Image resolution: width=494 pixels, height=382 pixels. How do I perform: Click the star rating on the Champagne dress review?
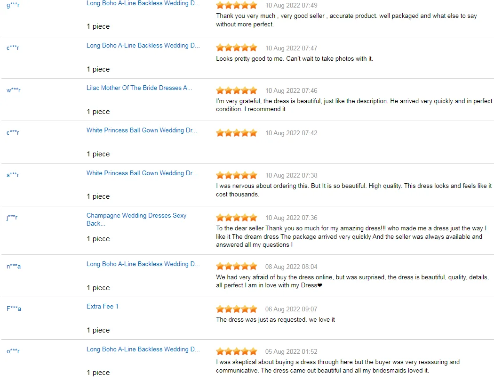click(237, 218)
